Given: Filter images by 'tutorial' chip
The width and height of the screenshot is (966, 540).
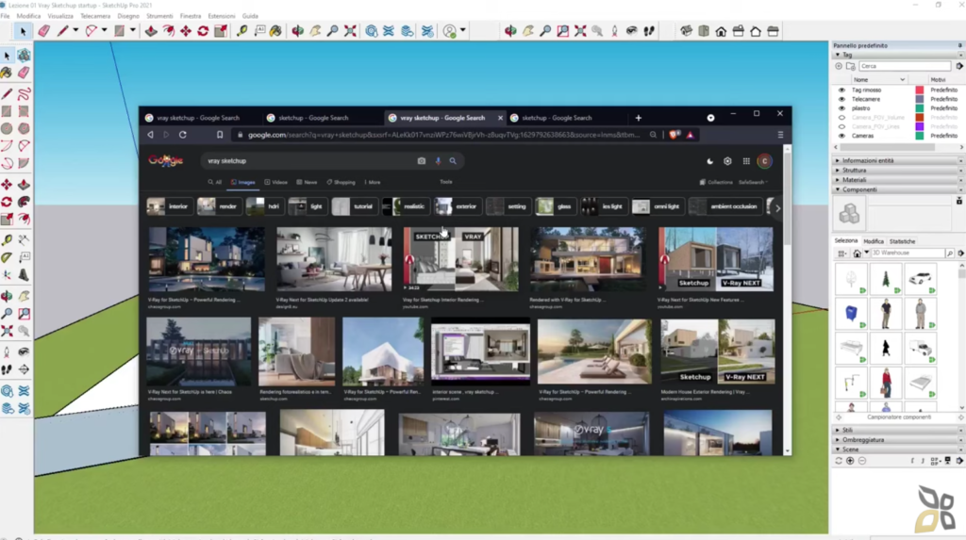Looking at the screenshot, I should 354,206.
